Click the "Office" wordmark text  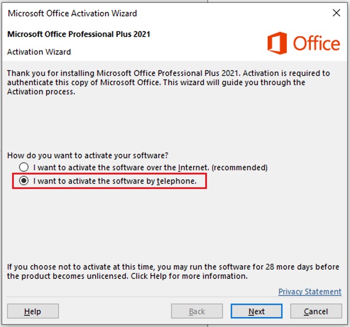[316, 43]
